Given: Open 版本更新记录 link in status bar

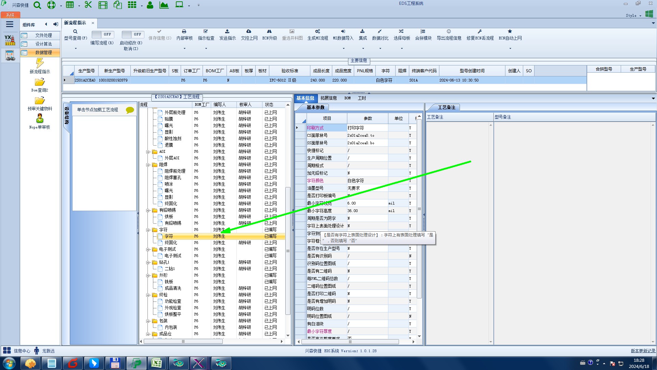Looking at the screenshot, I should click(643, 351).
